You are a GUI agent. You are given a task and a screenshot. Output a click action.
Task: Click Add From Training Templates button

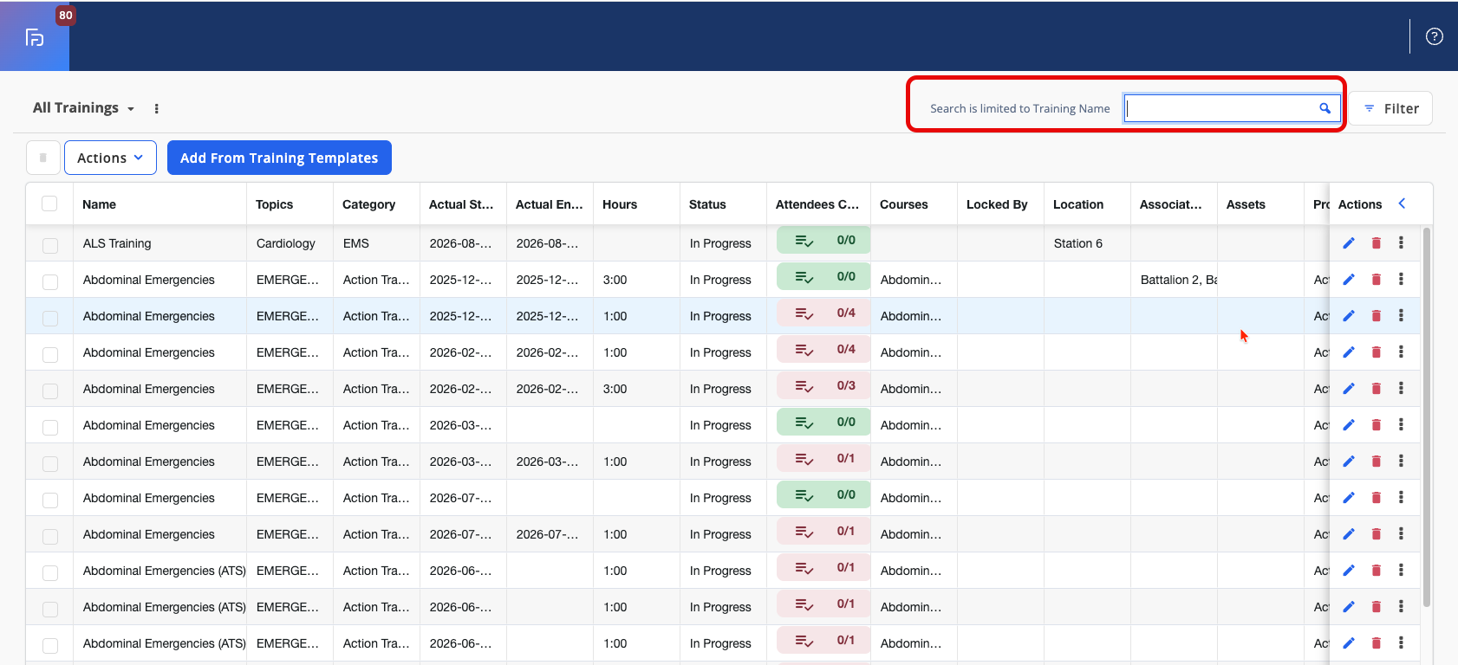coord(279,158)
